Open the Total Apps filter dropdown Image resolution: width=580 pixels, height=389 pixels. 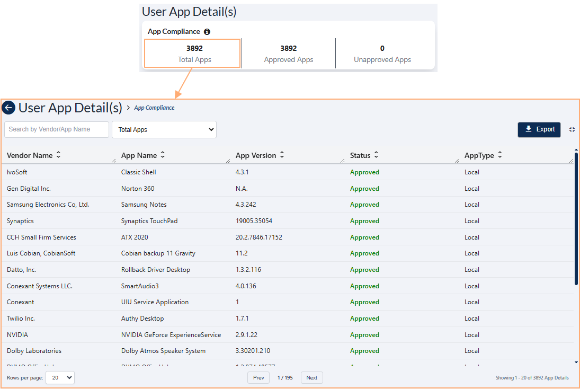pos(164,129)
